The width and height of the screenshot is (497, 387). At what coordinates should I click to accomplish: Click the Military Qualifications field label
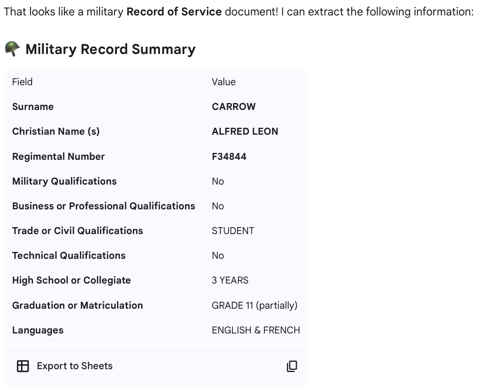[x=64, y=181]
